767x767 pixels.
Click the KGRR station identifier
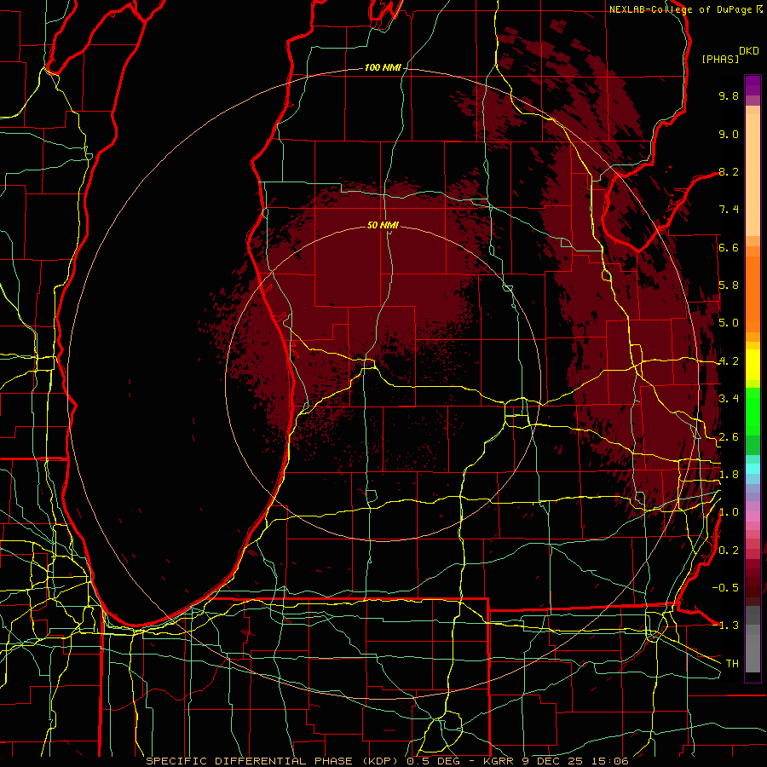(x=500, y=761)
